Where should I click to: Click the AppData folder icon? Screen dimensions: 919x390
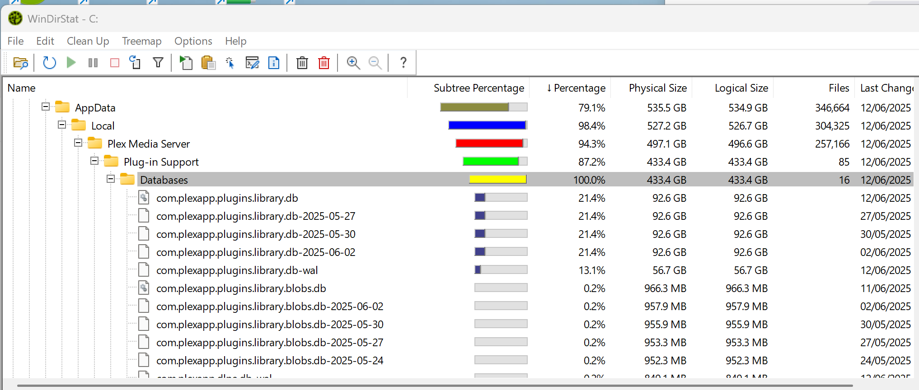pyautogui.click(x=62, y=107)
